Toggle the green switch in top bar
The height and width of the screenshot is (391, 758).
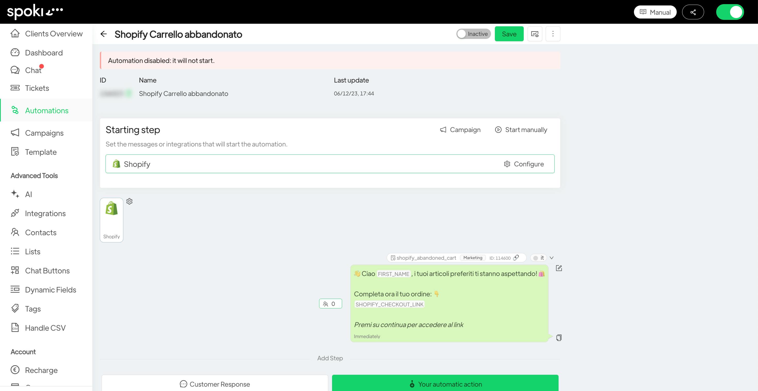(730, 12)
